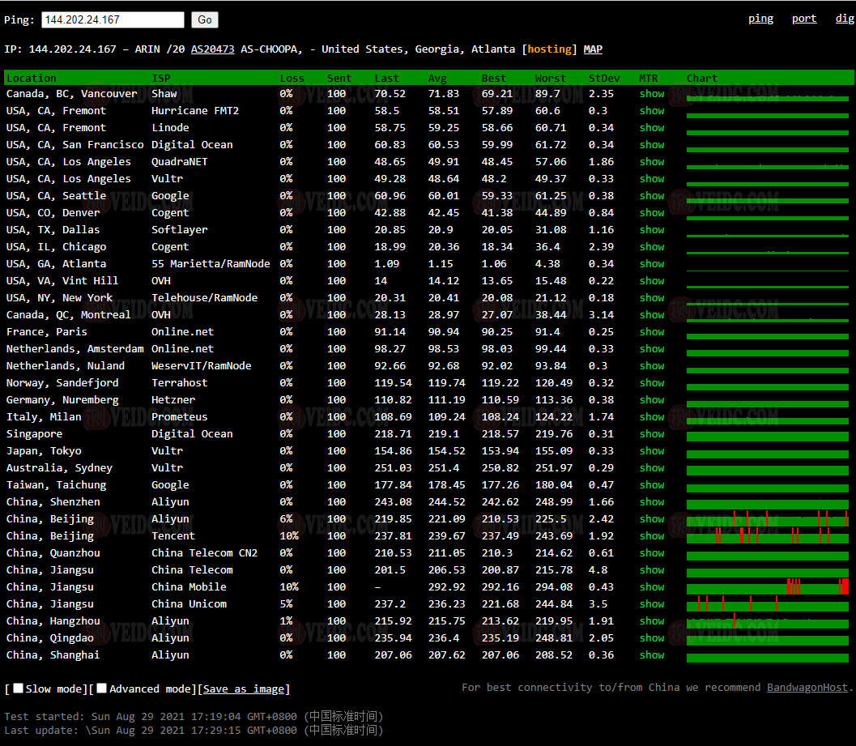Screen dimensions: 856x746
Task: Show MTR for China Jiangsu China Mobile
Action: tap(651, 587)
